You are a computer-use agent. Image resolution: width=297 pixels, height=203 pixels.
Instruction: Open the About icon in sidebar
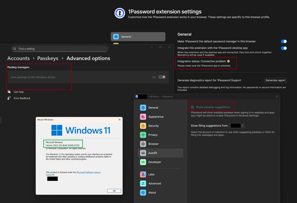point(143,193)
